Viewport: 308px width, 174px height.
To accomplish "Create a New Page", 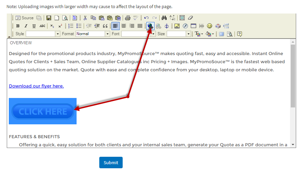I will tap(57, 18).
